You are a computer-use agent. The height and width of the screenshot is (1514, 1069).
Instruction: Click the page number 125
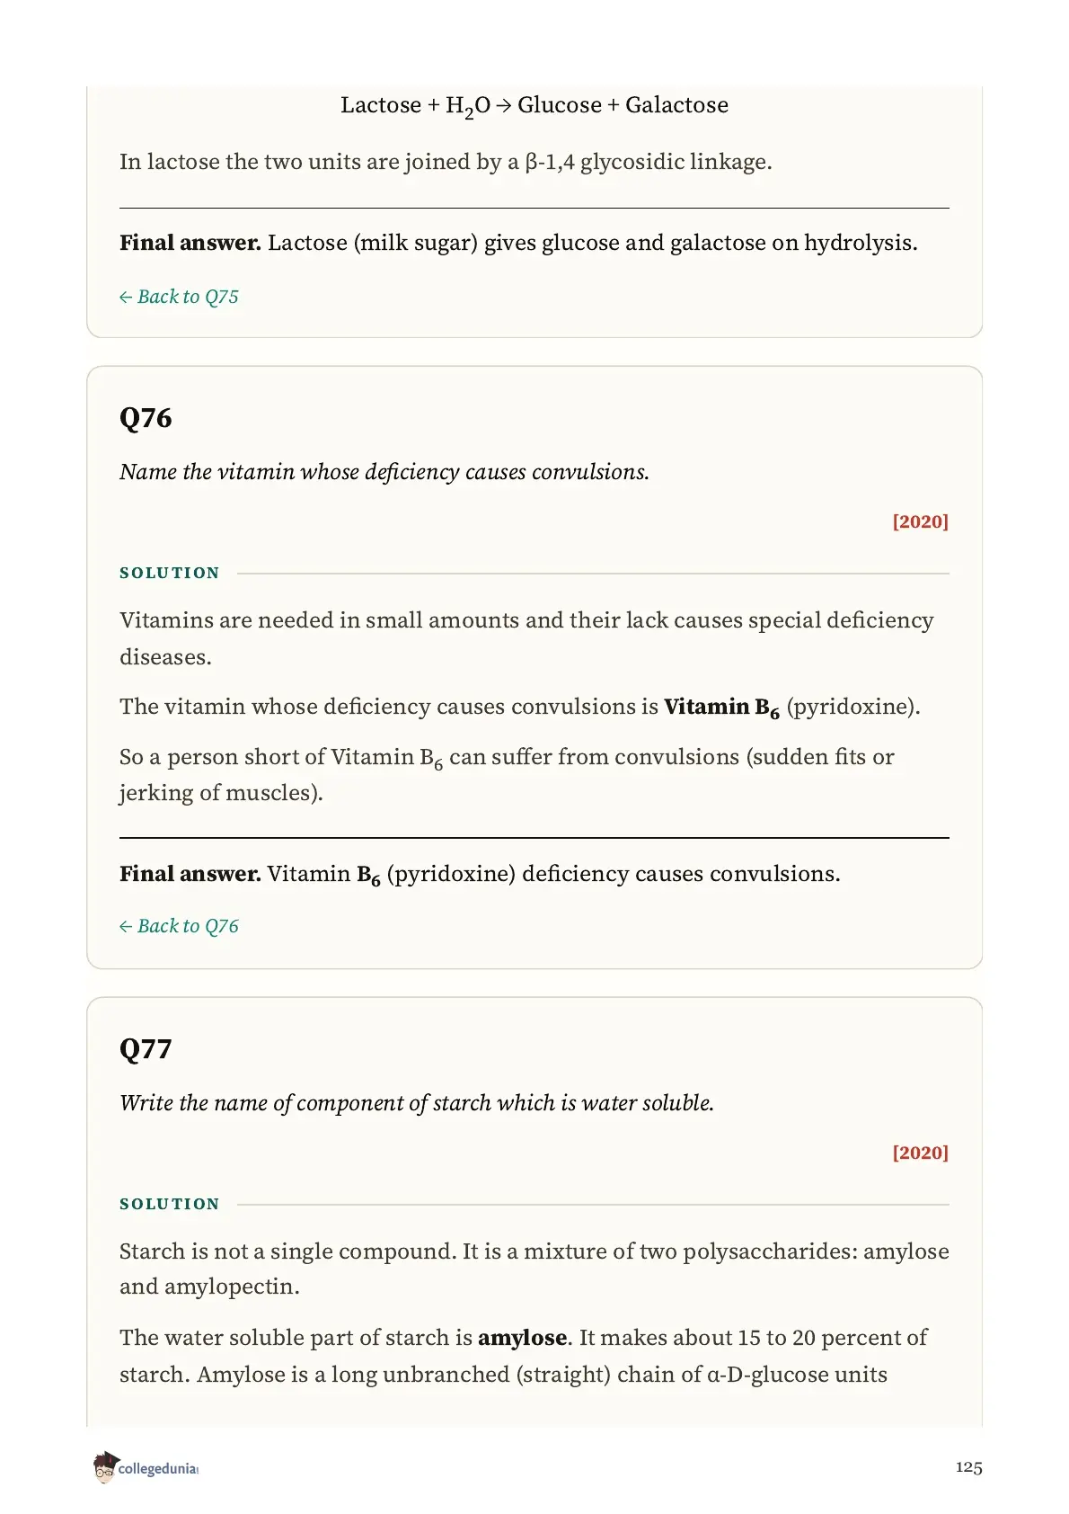968,1467
